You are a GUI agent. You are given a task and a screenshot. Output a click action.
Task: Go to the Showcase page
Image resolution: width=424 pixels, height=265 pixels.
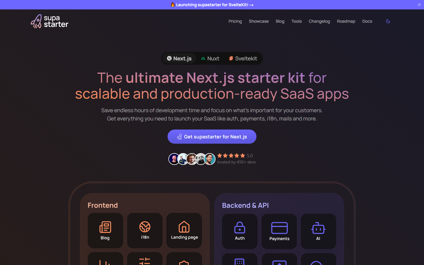(x=259, y=21)
